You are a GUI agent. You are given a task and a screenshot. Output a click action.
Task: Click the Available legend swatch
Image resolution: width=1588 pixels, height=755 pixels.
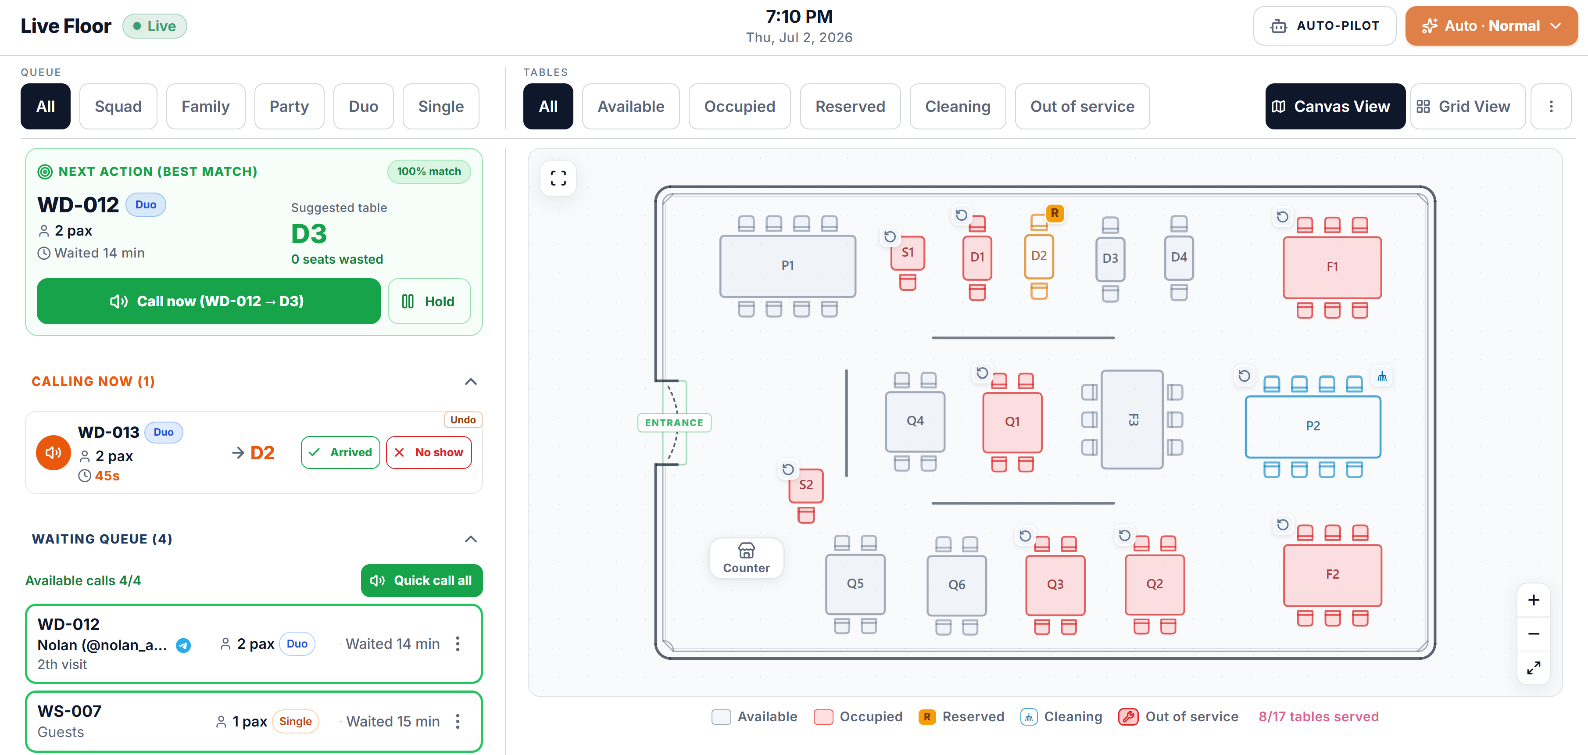tap(721, 717)
